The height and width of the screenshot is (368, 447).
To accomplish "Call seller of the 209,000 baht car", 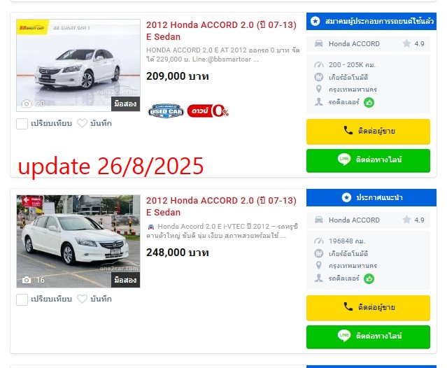I will click(x=368, y=132).
